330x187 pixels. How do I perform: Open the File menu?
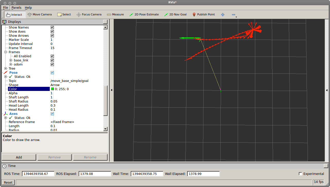tap(5, 8)
